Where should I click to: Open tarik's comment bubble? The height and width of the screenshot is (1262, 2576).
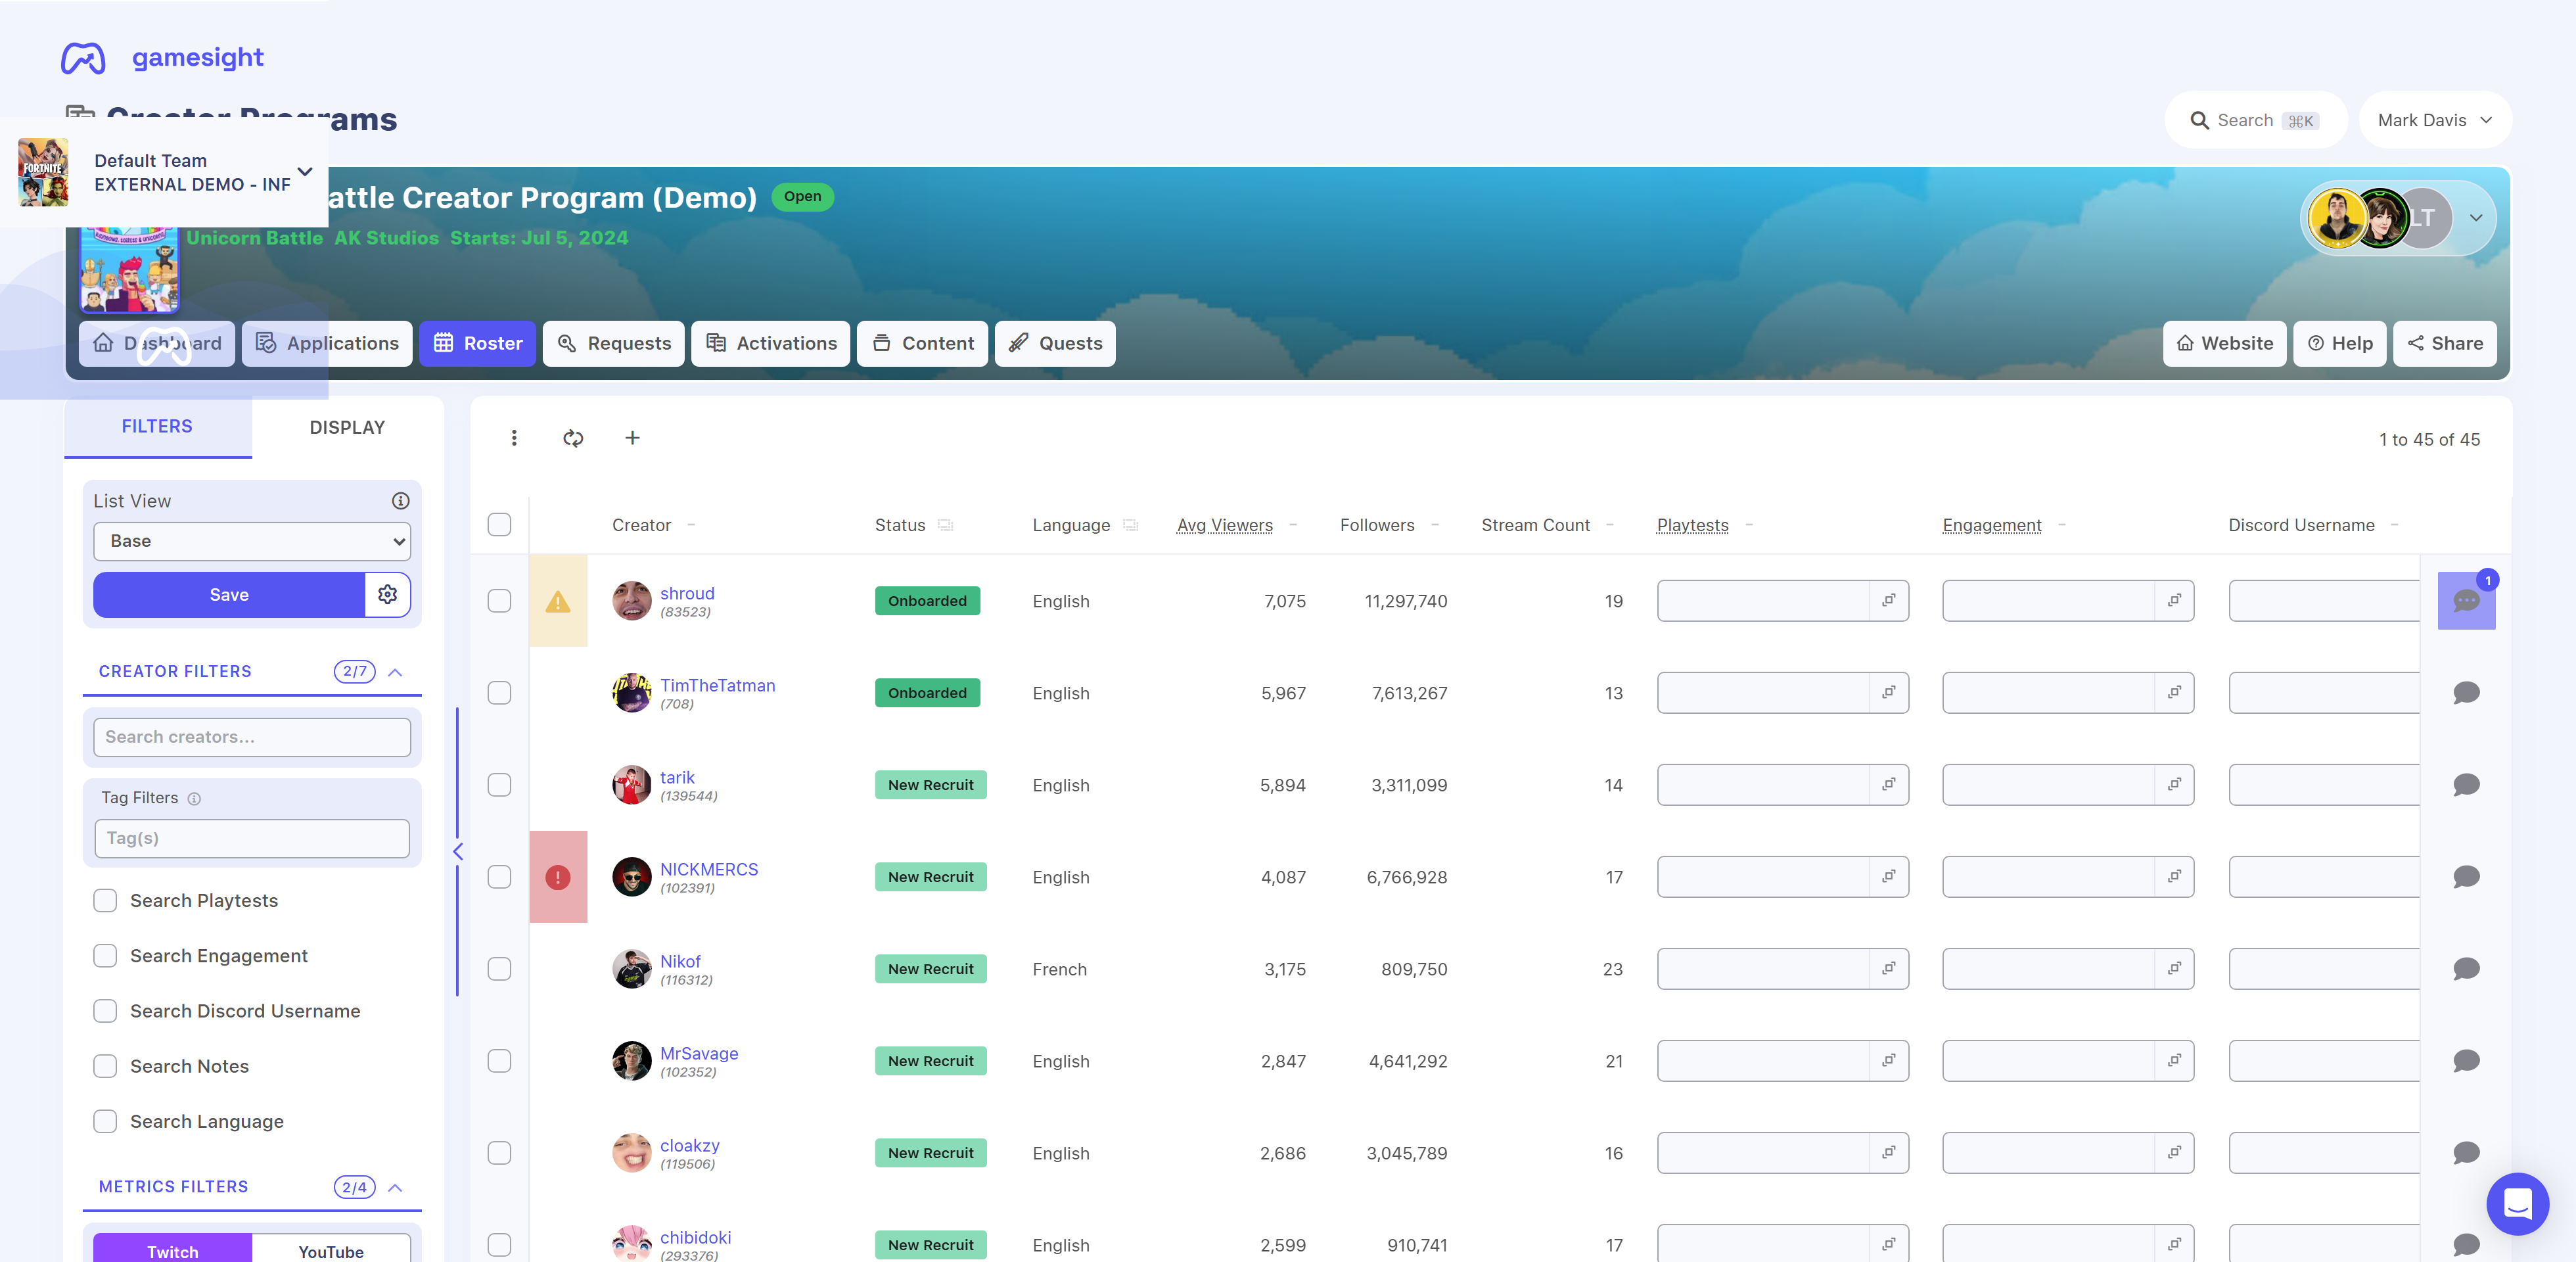(x=2466, y=785)
